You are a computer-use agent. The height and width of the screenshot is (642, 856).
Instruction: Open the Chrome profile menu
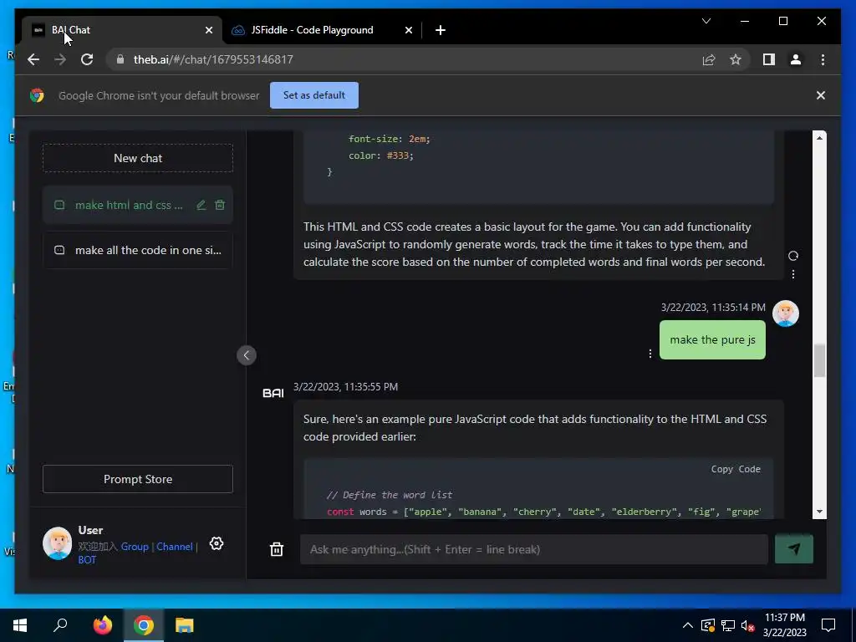796,59
